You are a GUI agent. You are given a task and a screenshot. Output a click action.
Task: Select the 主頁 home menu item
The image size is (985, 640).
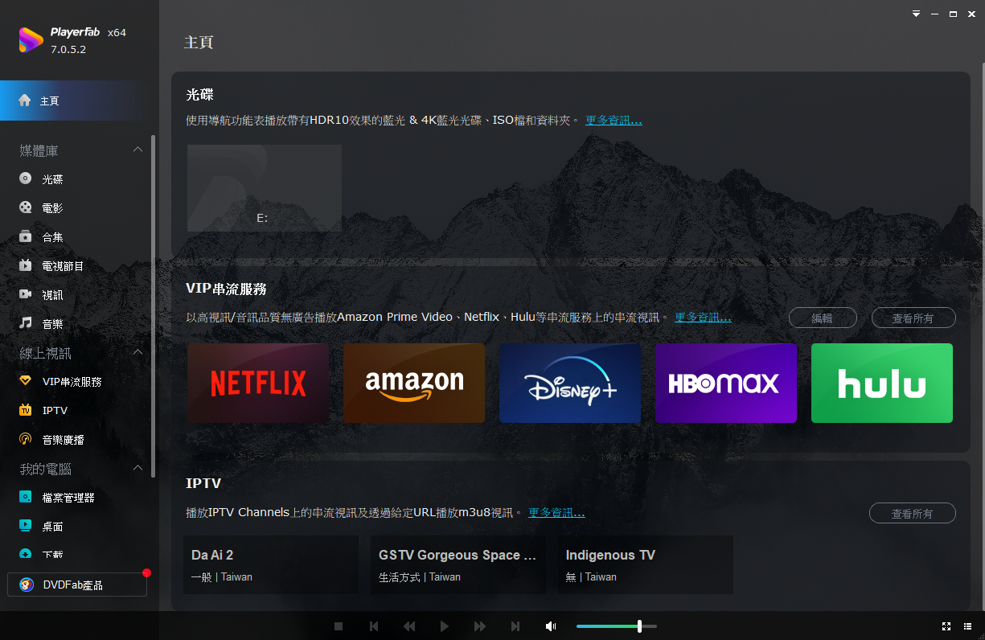(x=79, y=101)
